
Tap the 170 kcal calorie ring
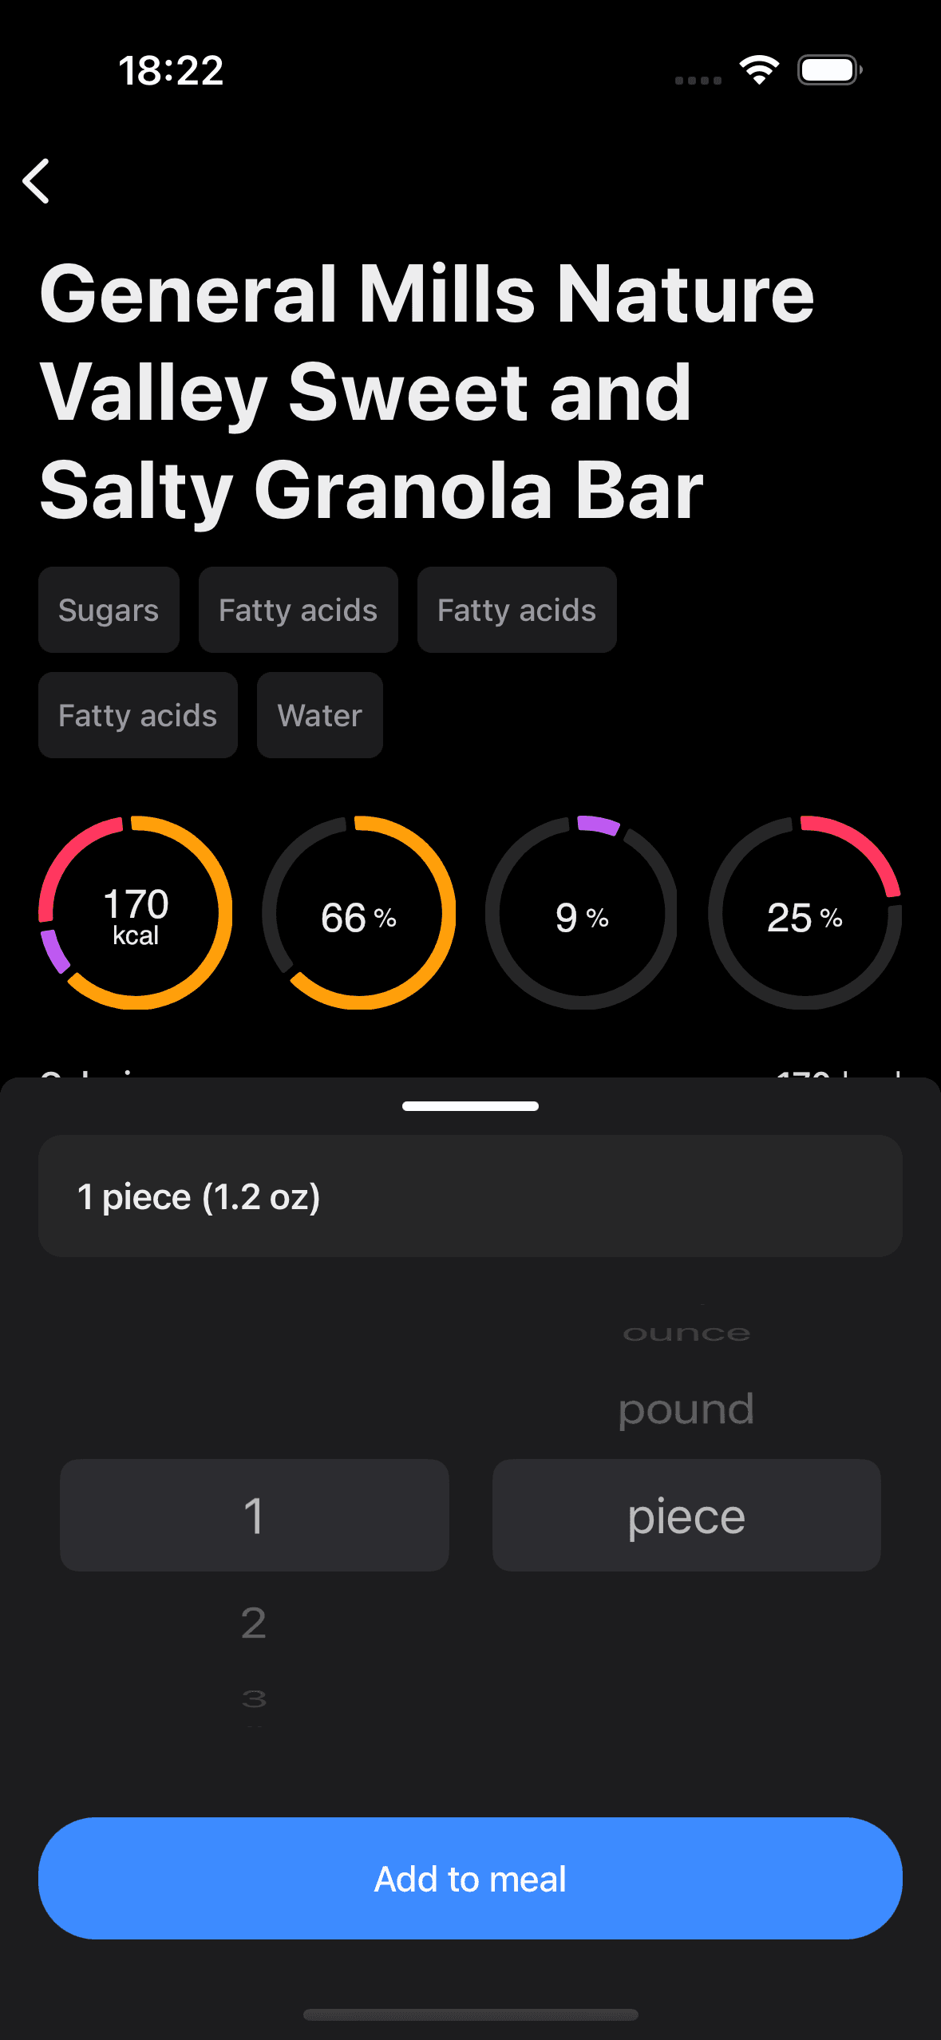[136, 913]
